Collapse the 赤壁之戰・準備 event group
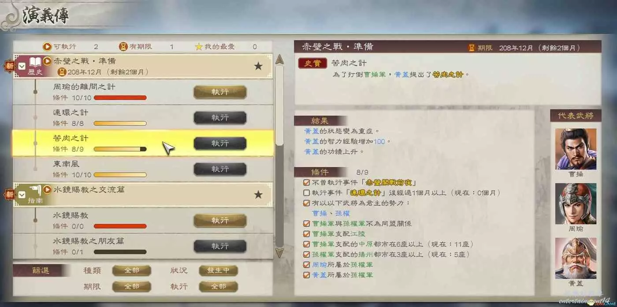This screenshot has width=617, height=307. [22, 67]
